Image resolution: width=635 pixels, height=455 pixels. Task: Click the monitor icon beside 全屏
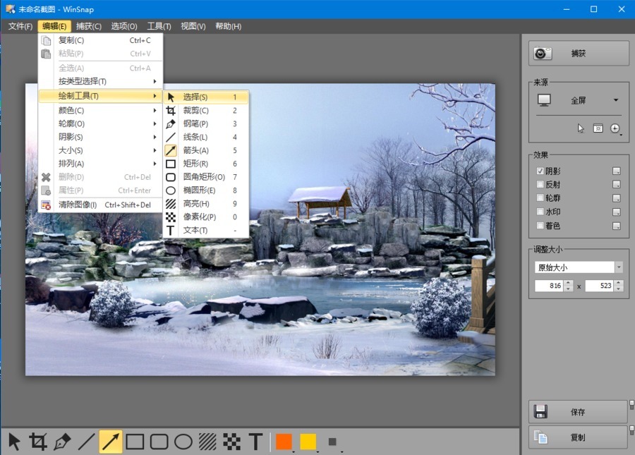pyautogui.click(x=544, y=100)
